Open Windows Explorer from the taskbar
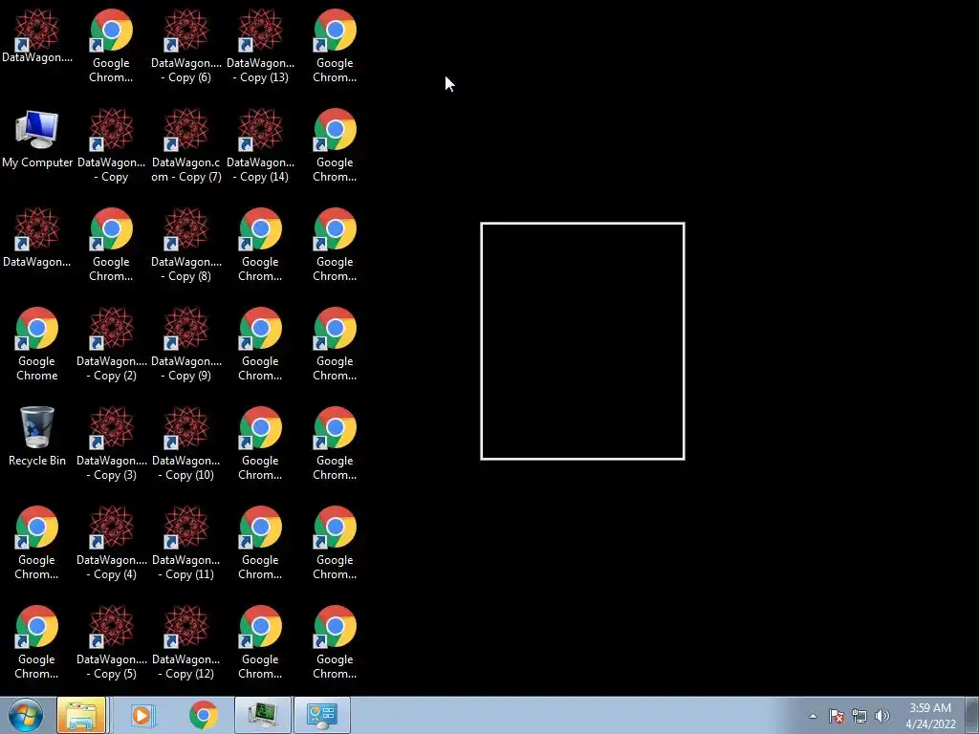Screen dimensions: 979x734 tap(81, 715)
